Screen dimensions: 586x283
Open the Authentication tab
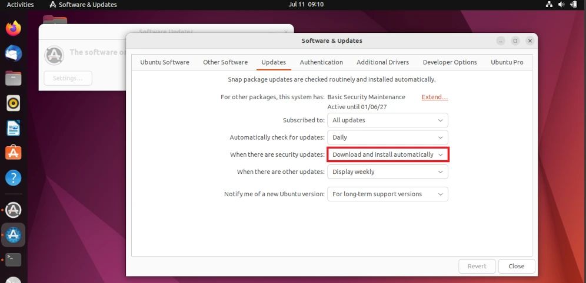point(321,62)
